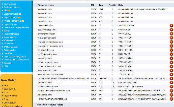
Task: Open Your services in sidebar
Action: [10, 4]
